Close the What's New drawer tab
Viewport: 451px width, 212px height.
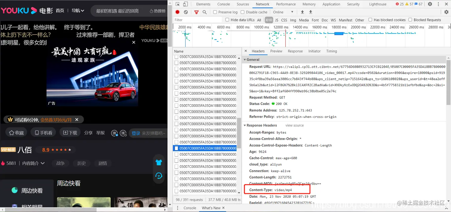tap(223, 208)
